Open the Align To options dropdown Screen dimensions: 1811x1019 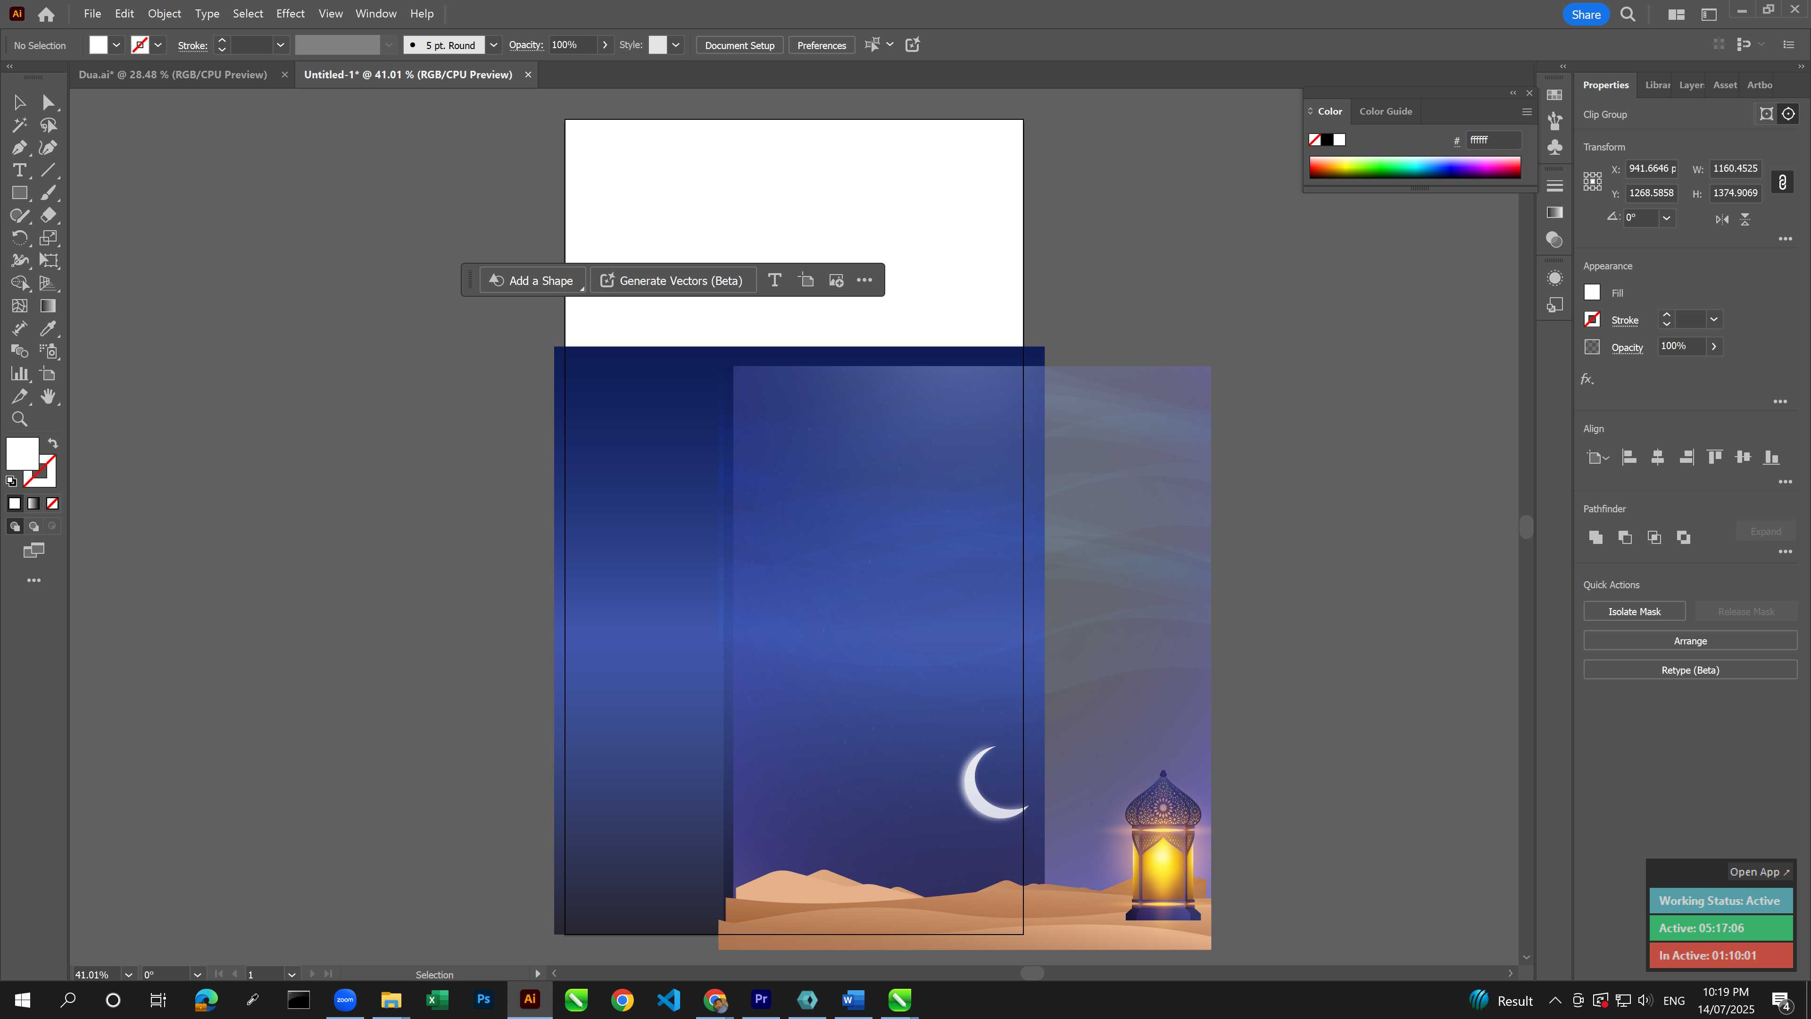point(1597,458)
